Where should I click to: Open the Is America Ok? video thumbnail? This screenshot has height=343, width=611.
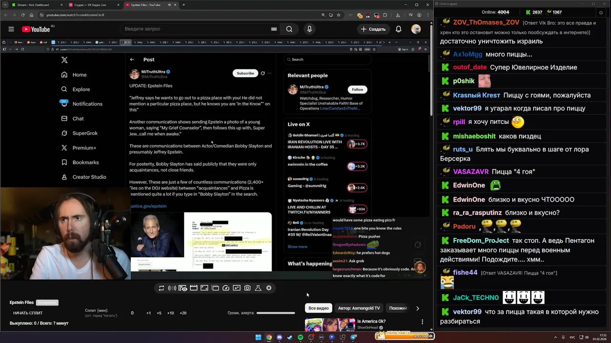click(330, 324)
